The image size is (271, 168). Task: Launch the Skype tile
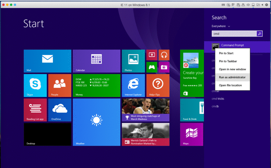(x=35, y=86)
